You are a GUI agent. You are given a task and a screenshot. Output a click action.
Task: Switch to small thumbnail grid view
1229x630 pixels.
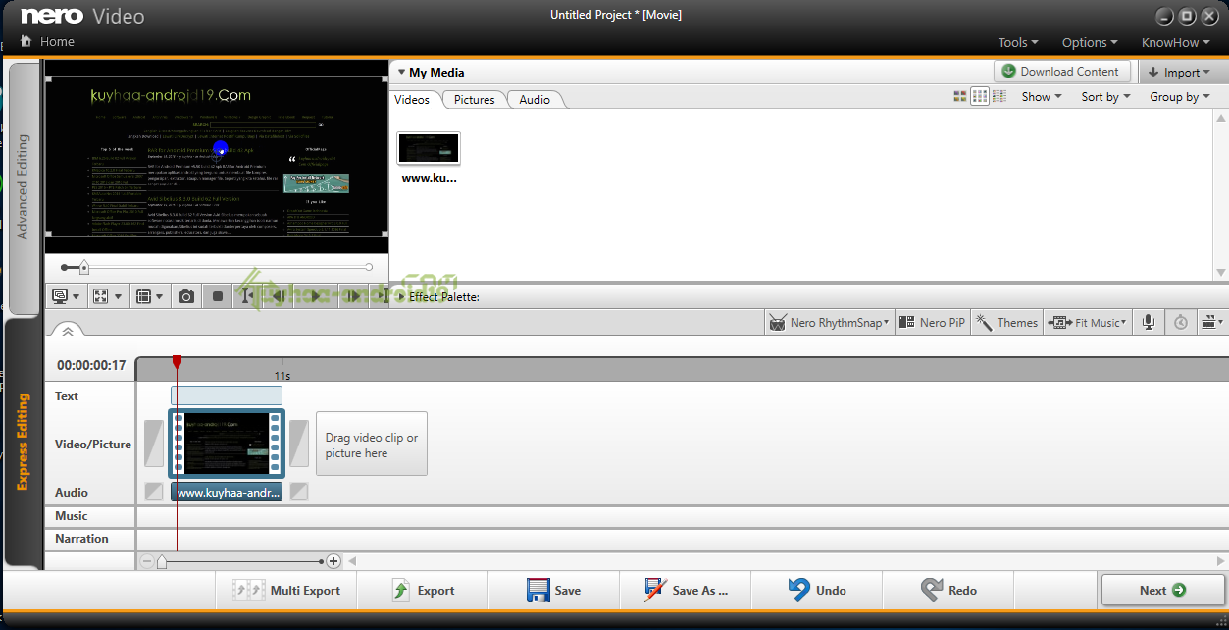point(980,96)
